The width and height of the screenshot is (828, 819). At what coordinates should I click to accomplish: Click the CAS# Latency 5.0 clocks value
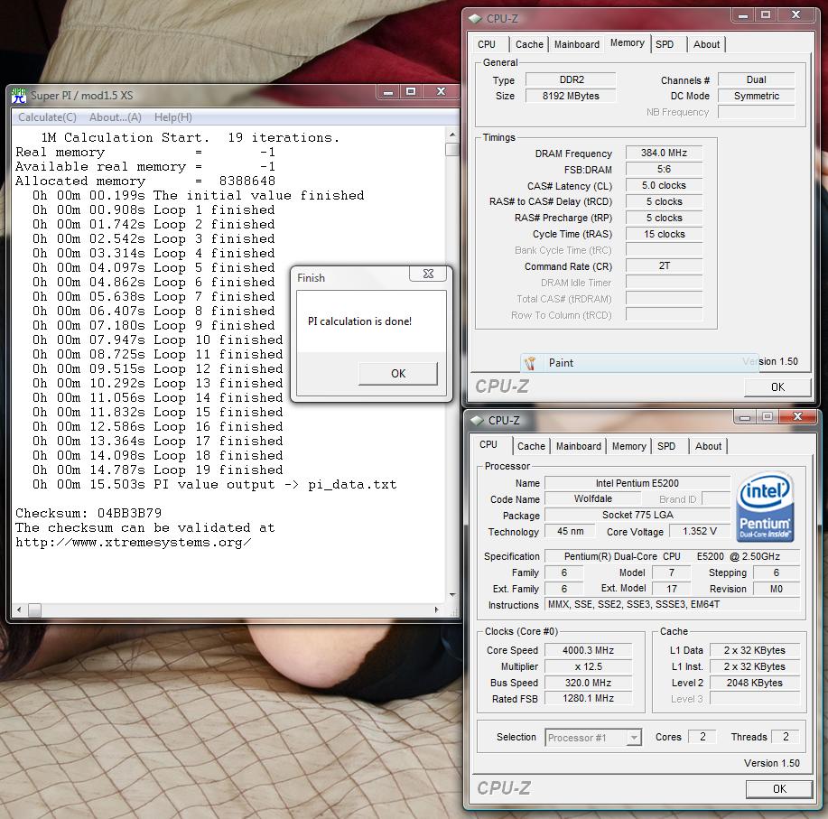pos(664,185)
